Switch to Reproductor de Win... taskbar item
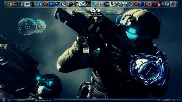The height and width of the screenshot is (102, 182). (x=44, y=100)
